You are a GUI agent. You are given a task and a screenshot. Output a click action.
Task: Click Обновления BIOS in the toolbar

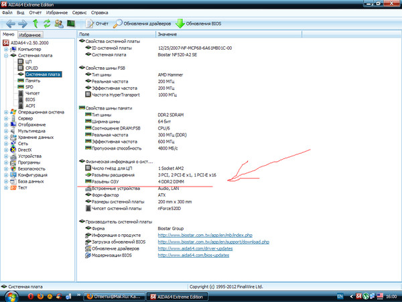click(x=198, y=23)
